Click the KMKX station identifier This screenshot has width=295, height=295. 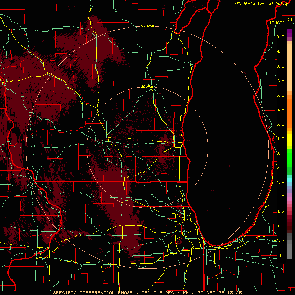[189, 293]
